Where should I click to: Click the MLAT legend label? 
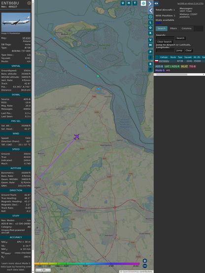pyautogui.click(x=184, y=67)
